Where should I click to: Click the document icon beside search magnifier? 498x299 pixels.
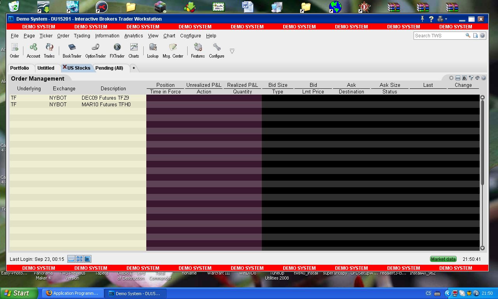pyautogui.click(x=475, y=35)
